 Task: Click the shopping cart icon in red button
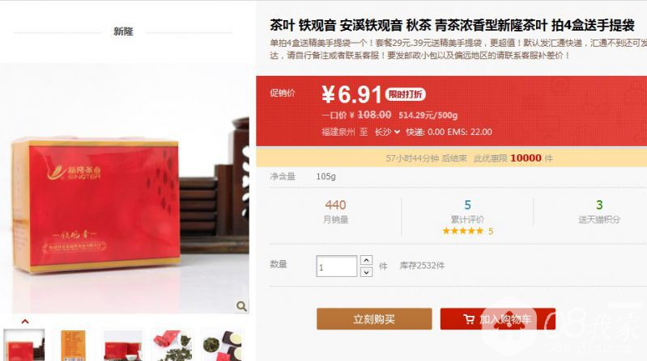tap(469, 319)
